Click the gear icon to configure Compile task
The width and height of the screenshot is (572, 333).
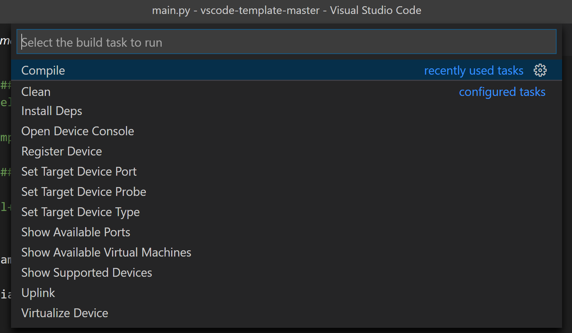540,70
